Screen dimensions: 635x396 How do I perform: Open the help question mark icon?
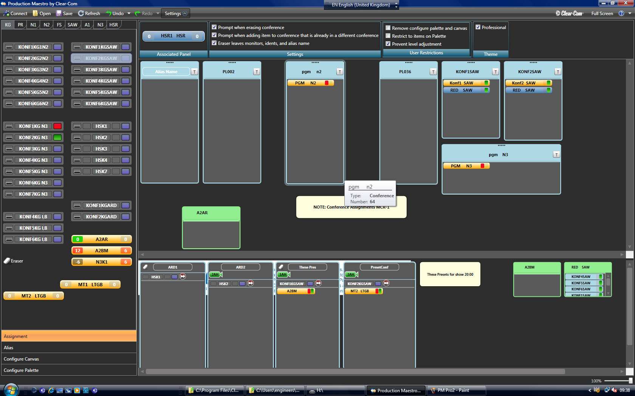[621, 14]
